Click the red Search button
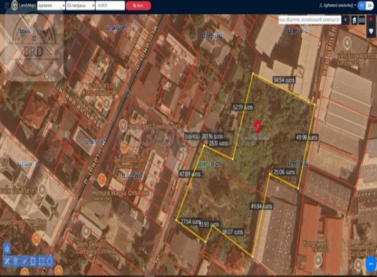 point(138,5)
